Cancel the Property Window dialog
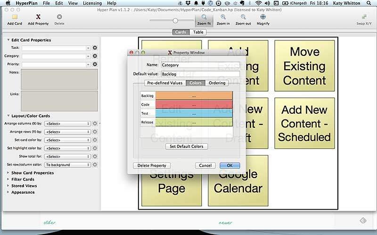This screenshot has height=235, width=377. [x=205, y=165]
